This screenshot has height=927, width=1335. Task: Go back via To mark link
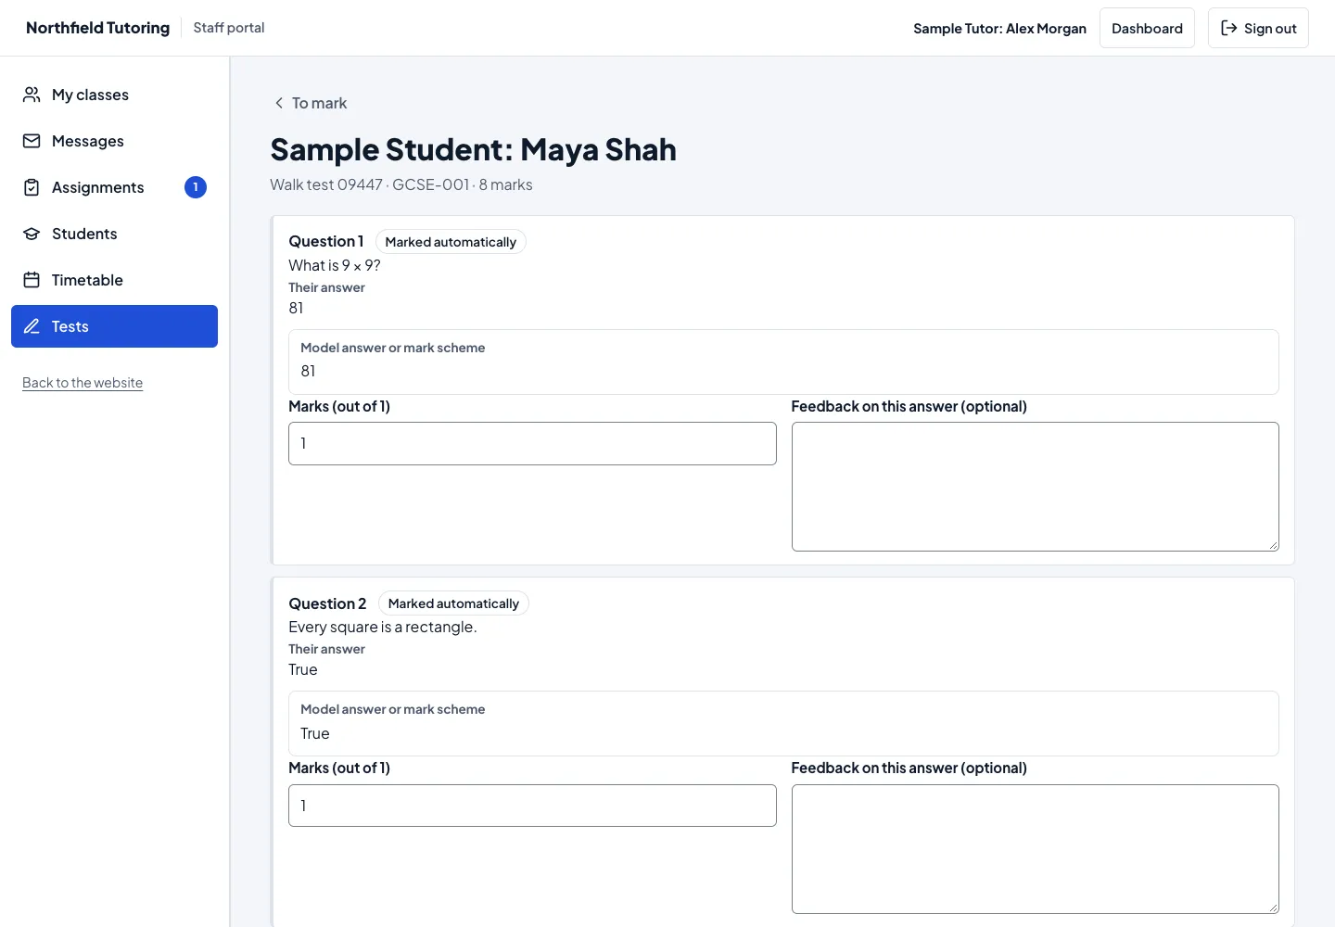[x=311, y=103]
